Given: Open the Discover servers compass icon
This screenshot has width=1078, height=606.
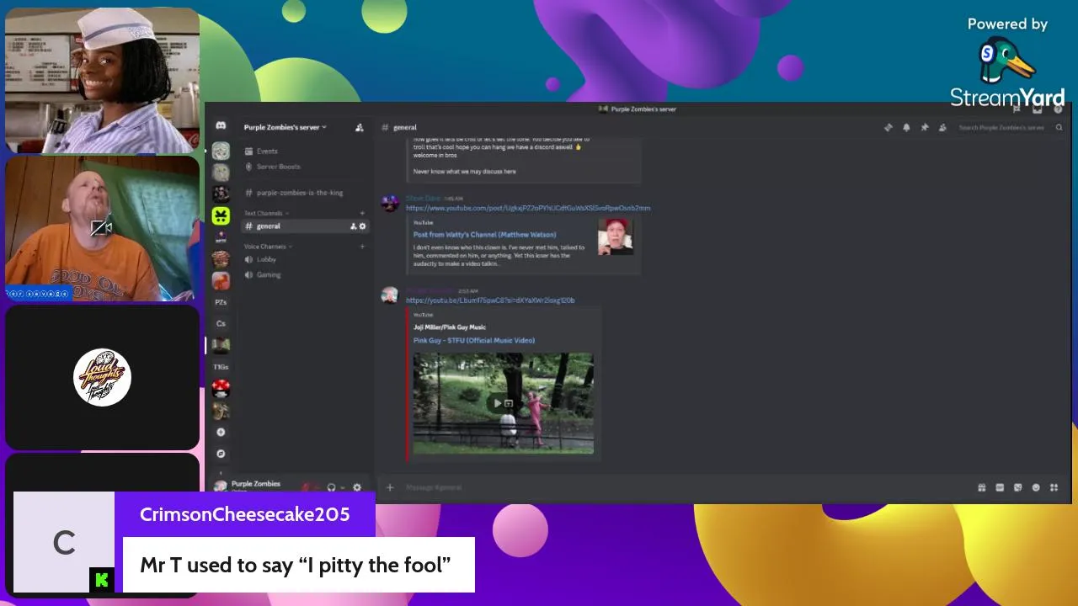Looking at the screenshot, I should click(x=221, y=454).
